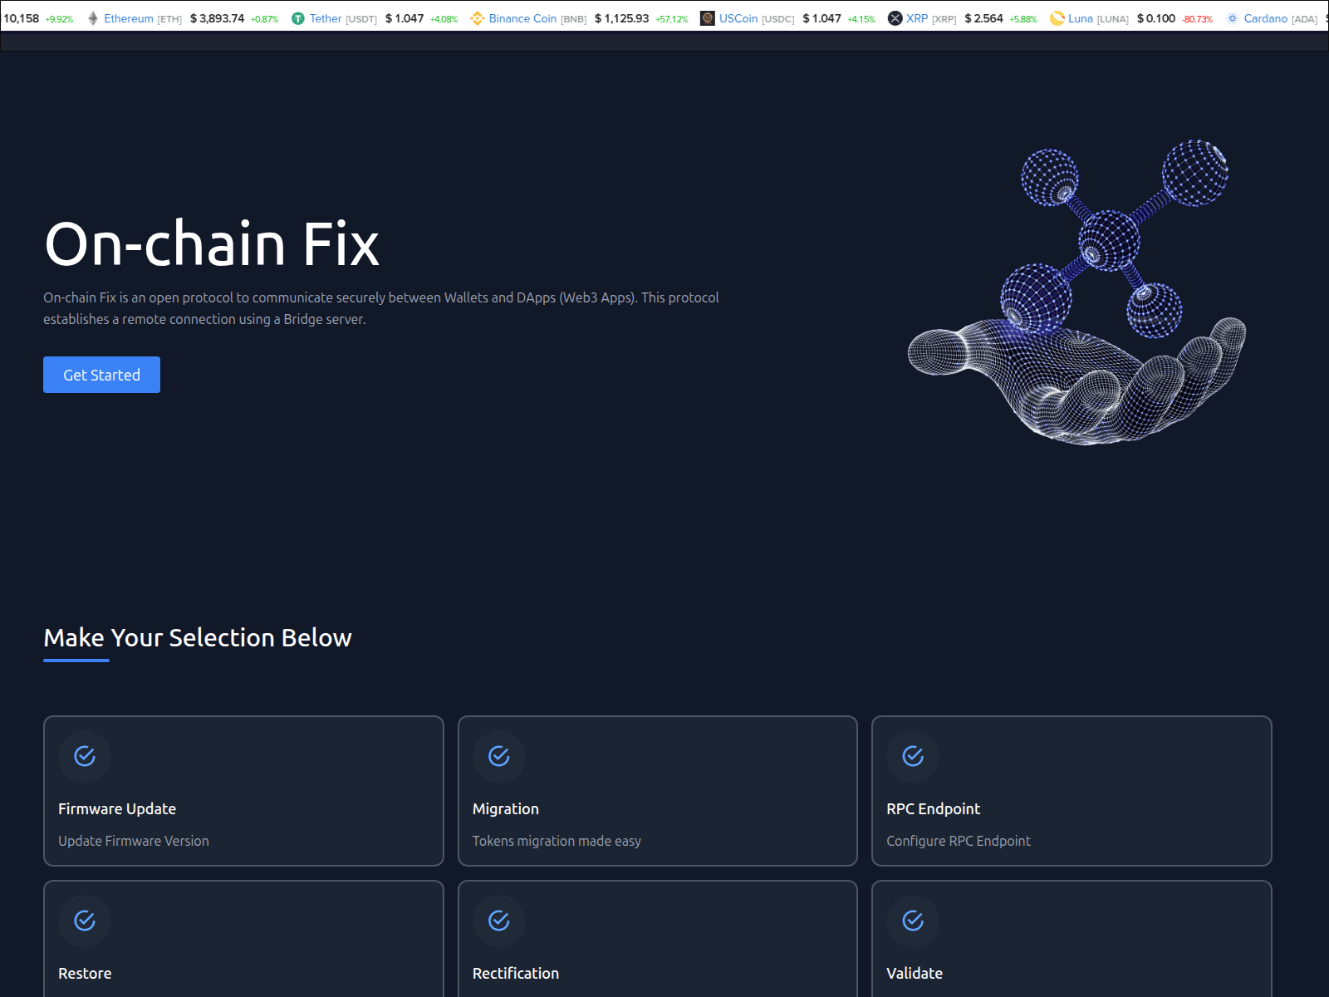Select the Firmware Update card title
The image size is (1329, 997).
pyautogui.click(x=117, y=809)
